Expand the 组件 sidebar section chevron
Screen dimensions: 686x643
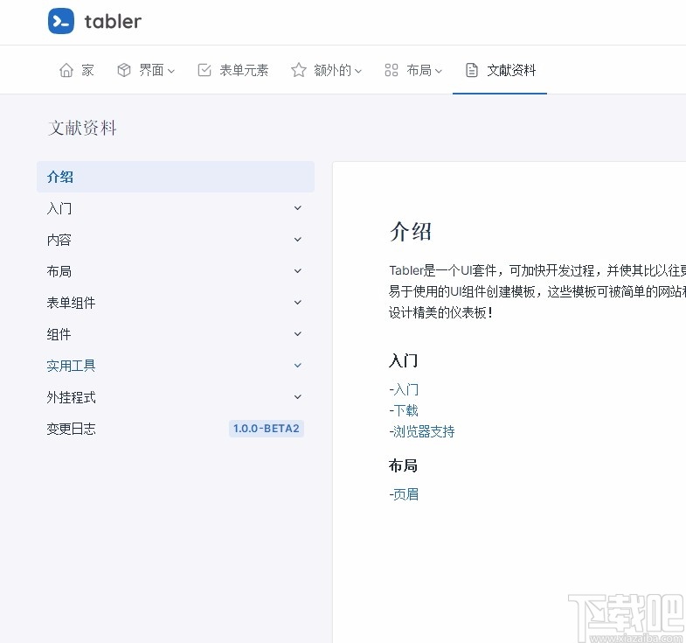(x=297, y=334)
